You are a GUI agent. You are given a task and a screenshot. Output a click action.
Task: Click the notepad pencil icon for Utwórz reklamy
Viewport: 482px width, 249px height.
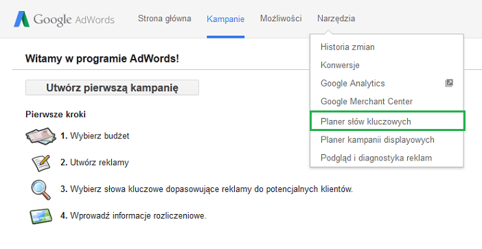41,163
